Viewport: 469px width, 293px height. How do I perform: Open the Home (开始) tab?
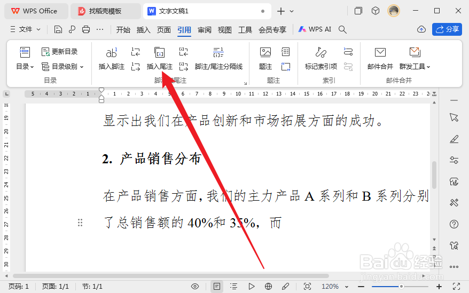coord(123,29)
